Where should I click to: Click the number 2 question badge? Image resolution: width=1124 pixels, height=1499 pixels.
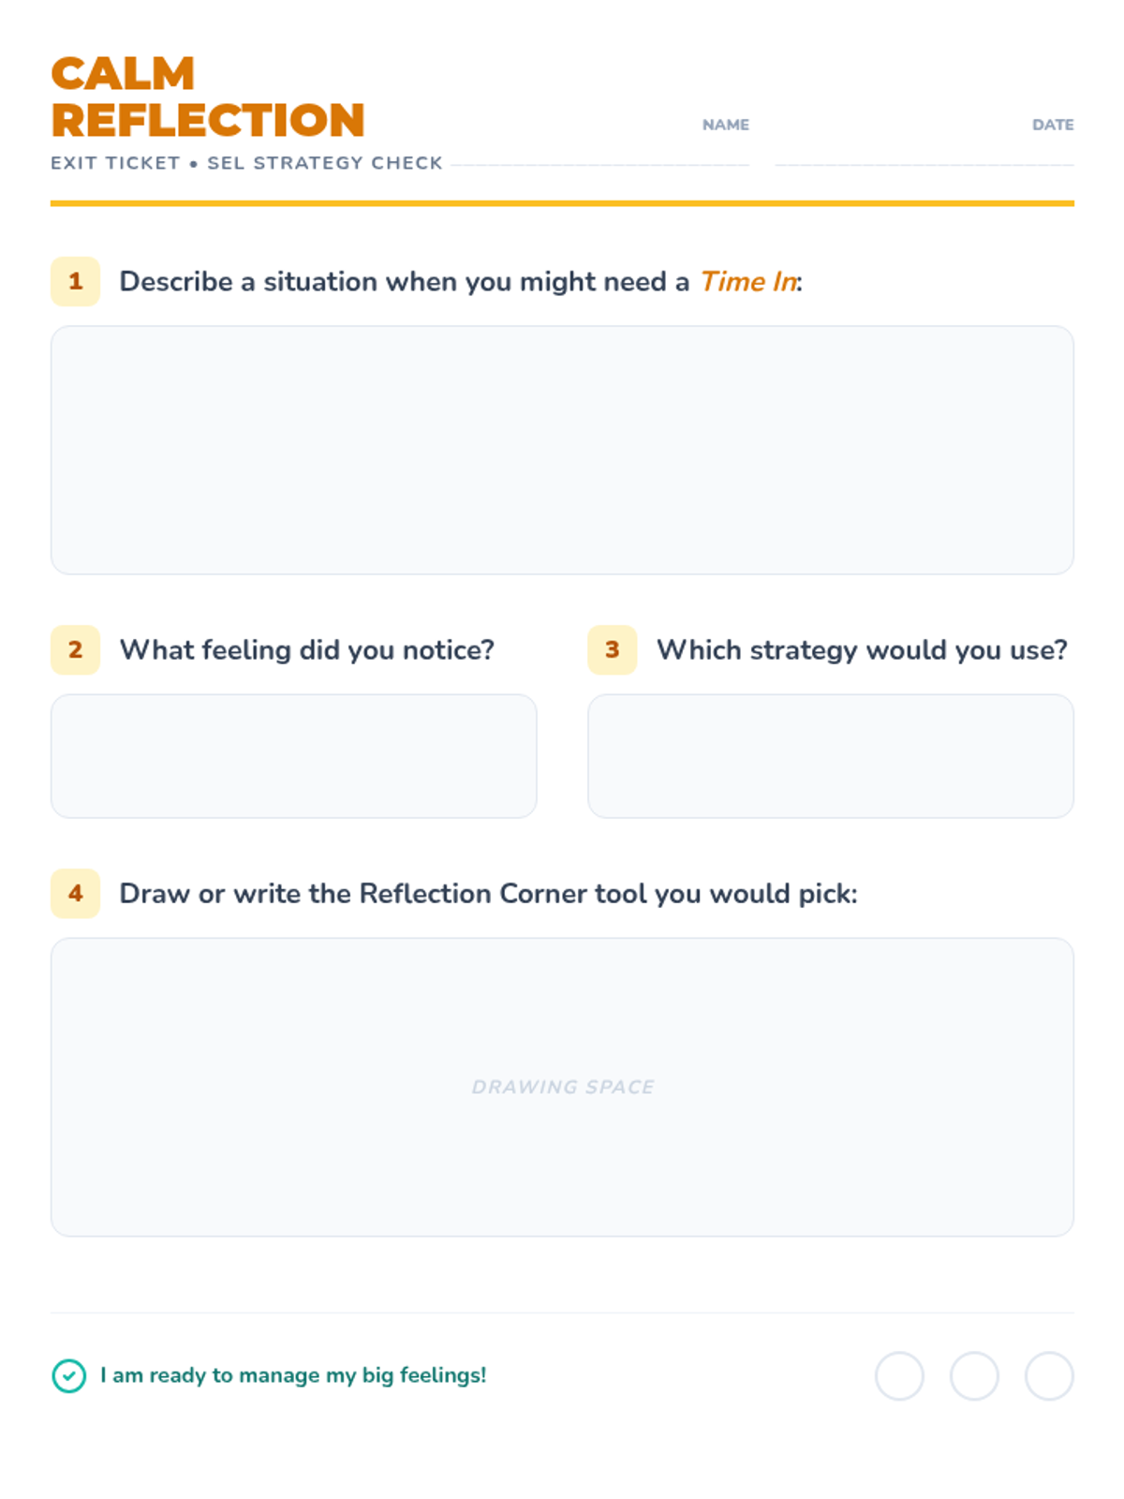pyautogui.click(x=75, y=649)
